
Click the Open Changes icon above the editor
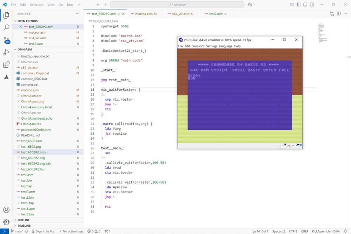[x=332, y=14]
